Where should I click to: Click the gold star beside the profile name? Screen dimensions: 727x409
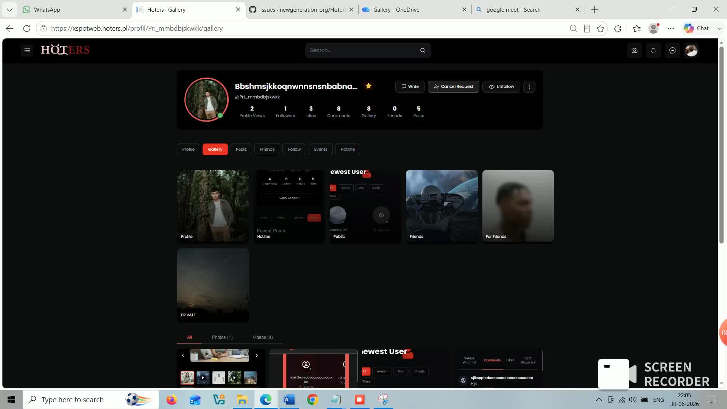368,86
